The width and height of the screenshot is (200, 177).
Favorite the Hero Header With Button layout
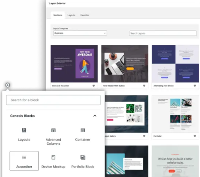click(144, 86)
